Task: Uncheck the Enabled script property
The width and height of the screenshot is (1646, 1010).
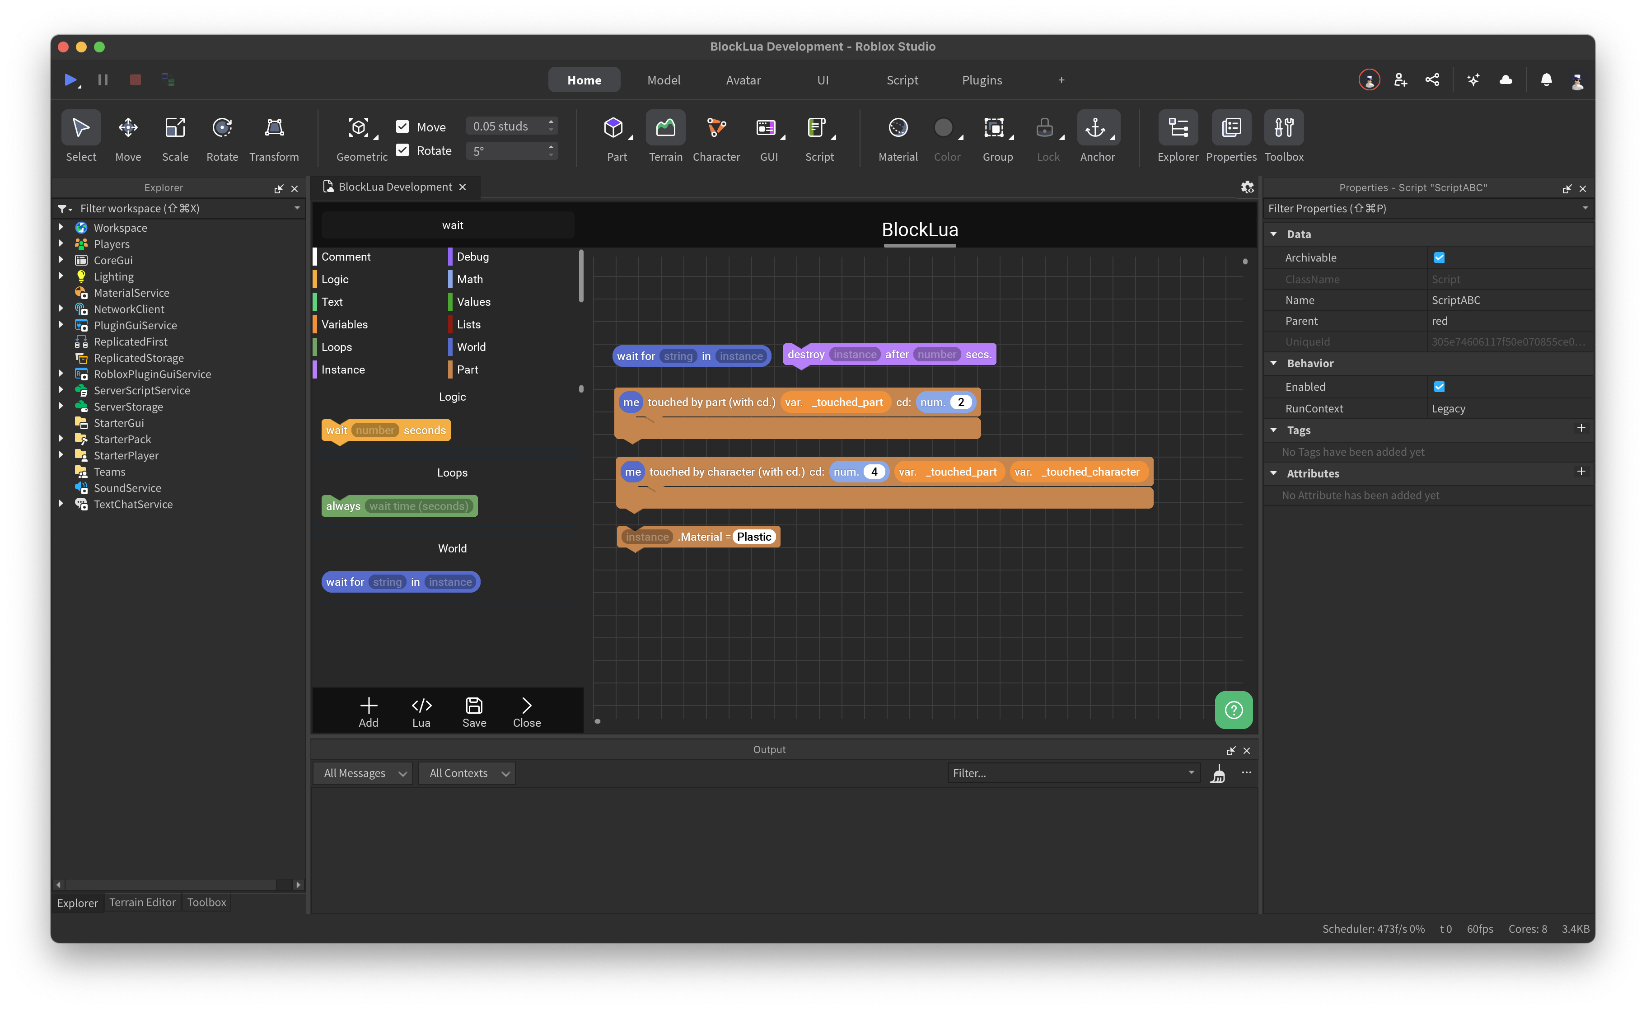Action: point(1440,386)
